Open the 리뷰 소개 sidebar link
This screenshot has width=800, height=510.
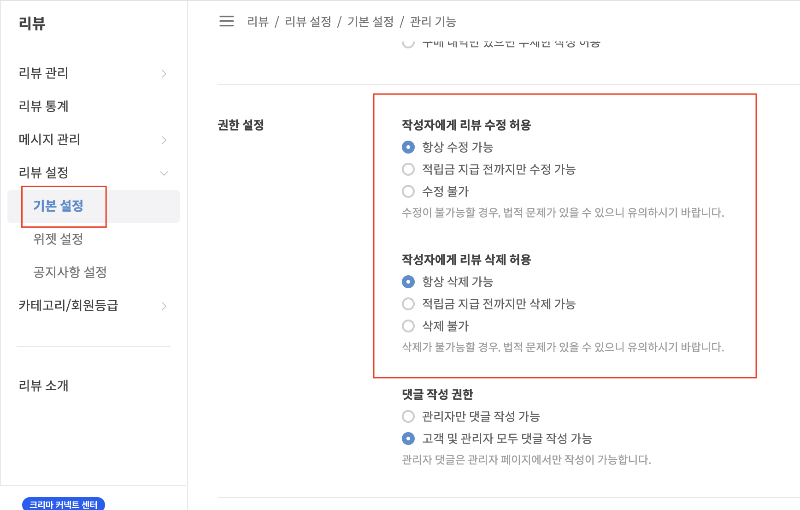pos(44,385)
